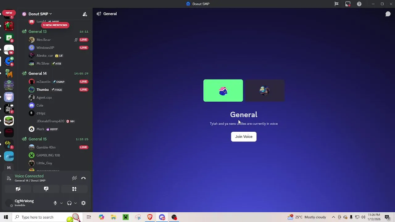Open Windows Start menu
Viewport: 395px width, 222px height.
pyautogui.click(x=6, y=217)
